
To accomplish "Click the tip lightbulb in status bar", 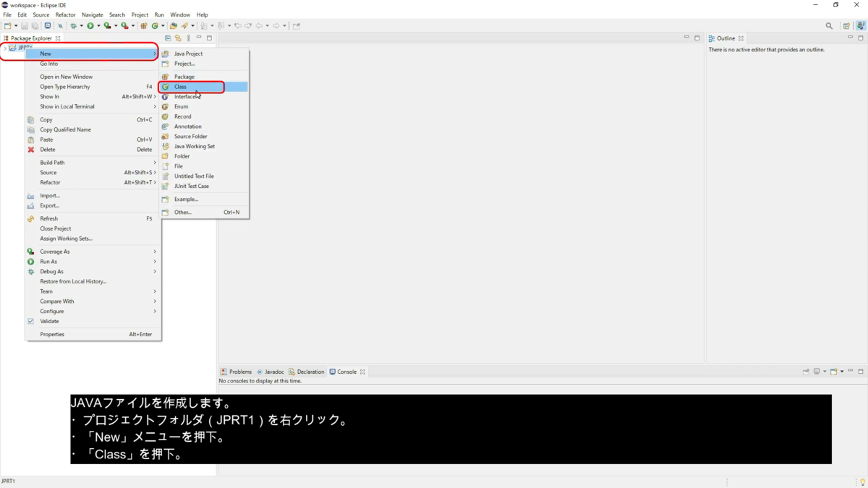I will pos(862,481).
